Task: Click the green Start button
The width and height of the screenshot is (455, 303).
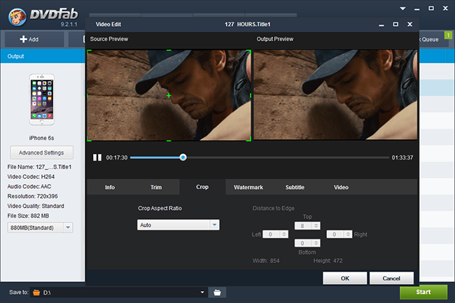Action: (423, 292)
